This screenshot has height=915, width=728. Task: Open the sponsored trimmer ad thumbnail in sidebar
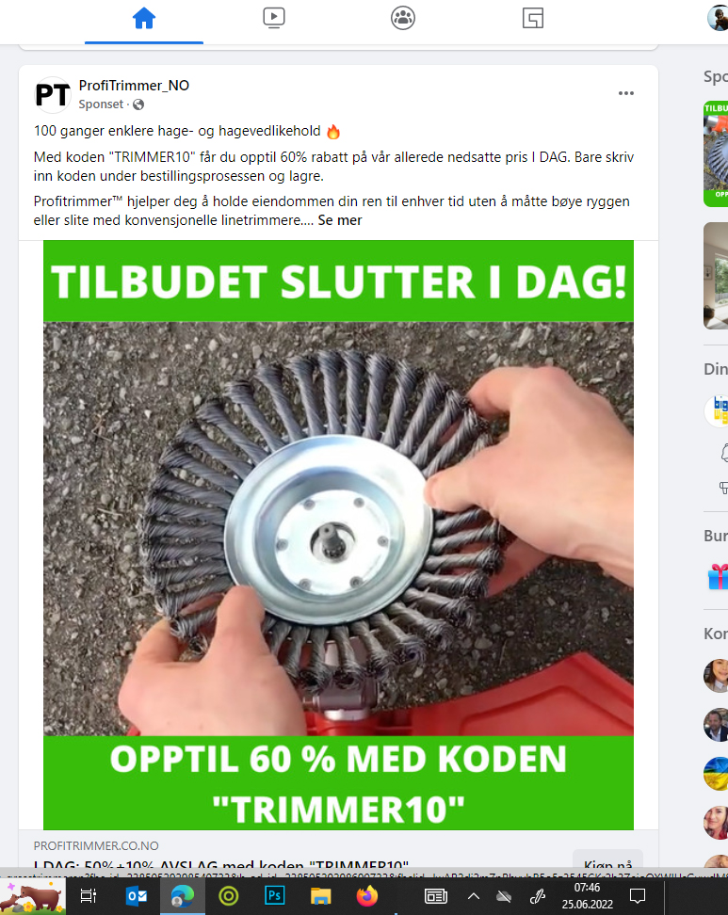[716, 154]
